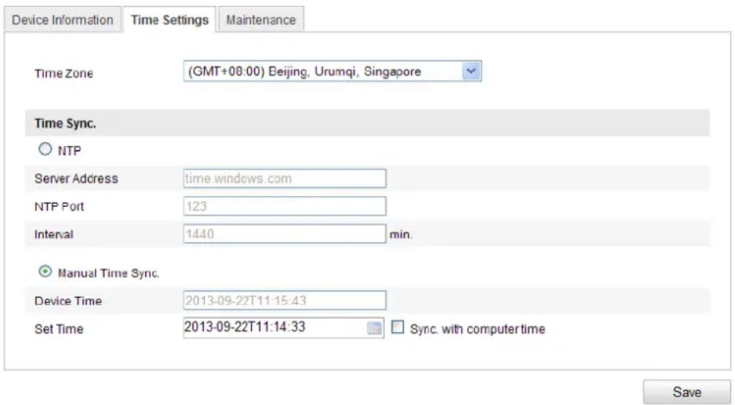This screenshot has height=405, width=735.
Task: Select the Manual Time Sync. radio button
Action: point(45,272)
